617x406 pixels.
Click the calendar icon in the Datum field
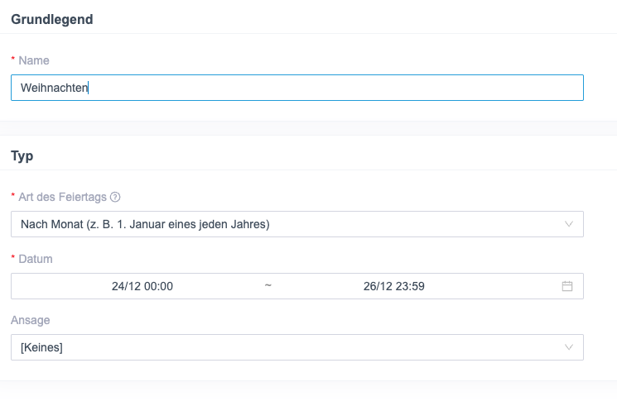[x=567, y=286]
